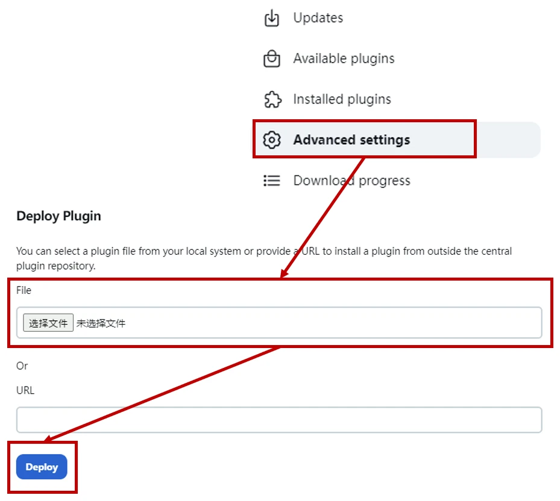The height and width of the screenshot is (501, 560).
Task: Click the Installed plugins puzzle piece icon
Action: [272, 99]
